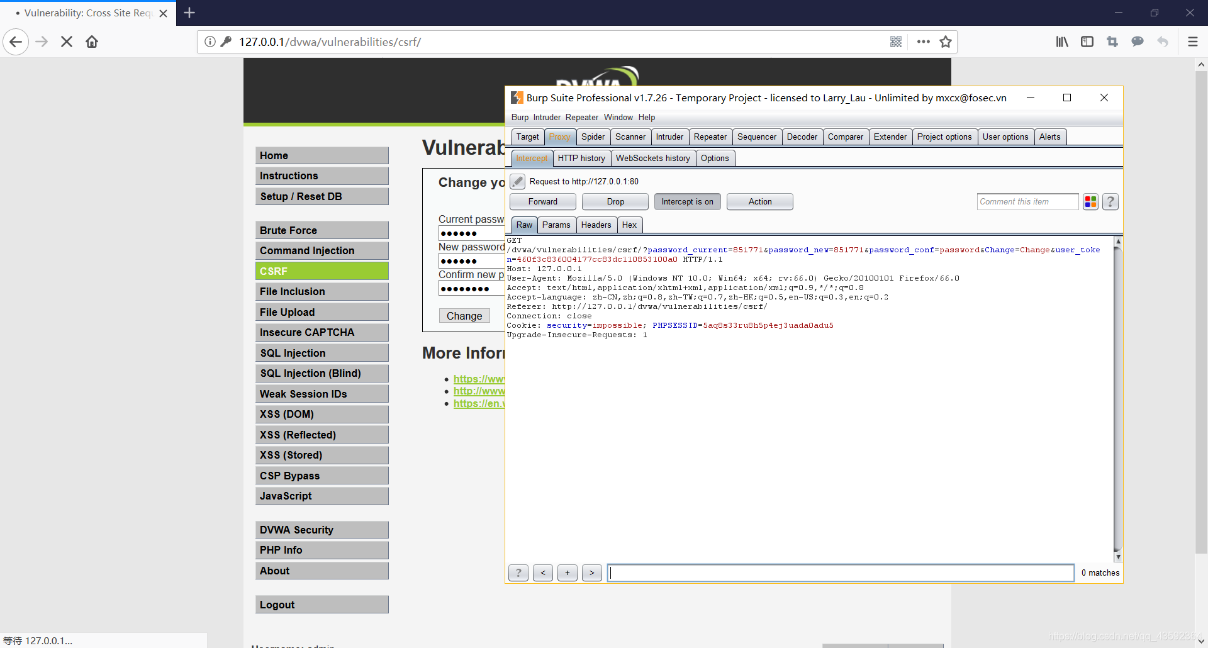Open the Window menu
The width and height of the screenshot is (1208, 648).
[618, 118]
